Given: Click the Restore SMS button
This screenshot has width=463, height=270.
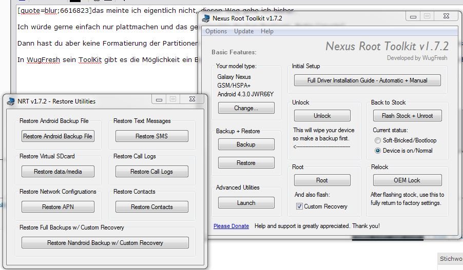Looking at the screenshot, I should pos(152,136).
